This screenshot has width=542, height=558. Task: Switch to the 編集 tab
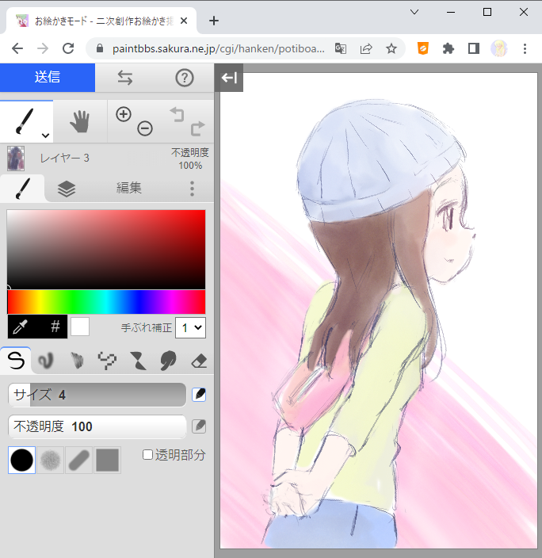[x=129, y=189]
